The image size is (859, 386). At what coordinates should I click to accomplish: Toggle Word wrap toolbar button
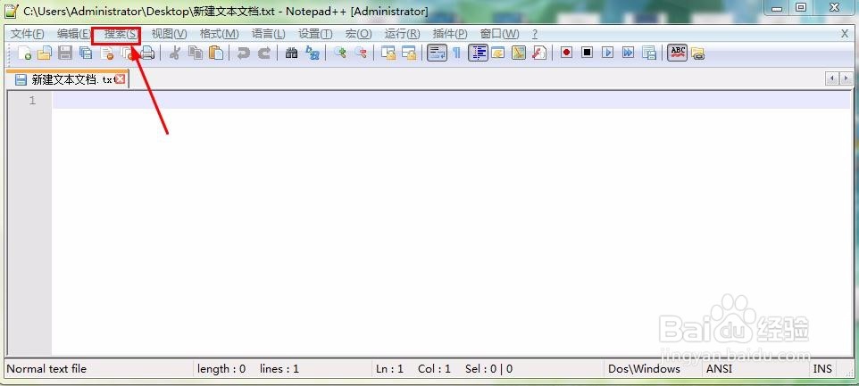[437, 53]
